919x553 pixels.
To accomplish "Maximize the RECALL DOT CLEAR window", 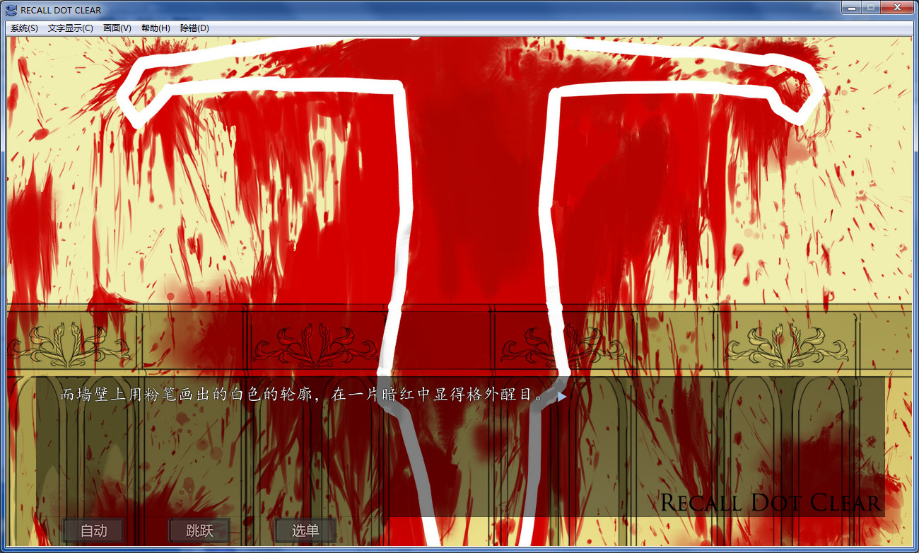I will [871, 8].
